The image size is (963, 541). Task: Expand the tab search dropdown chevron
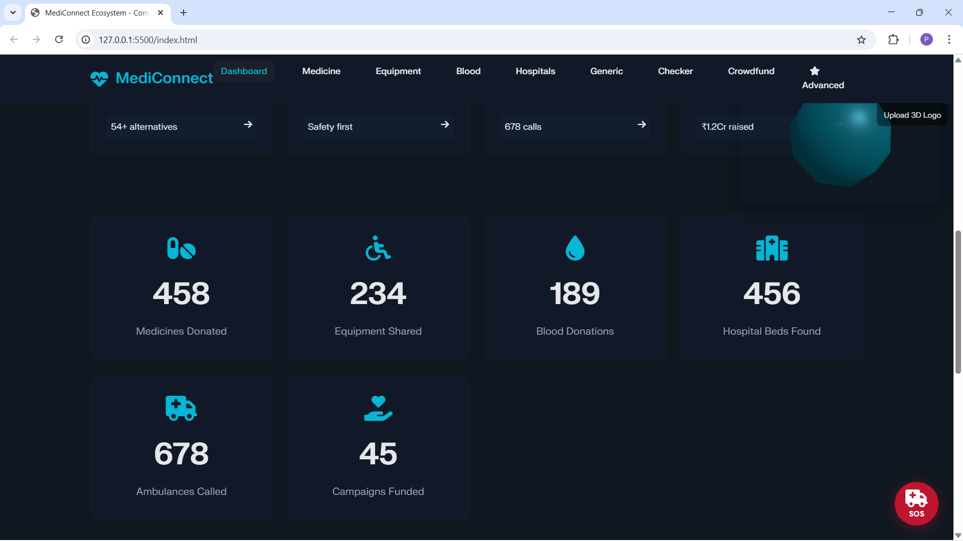tap(13, 13)
